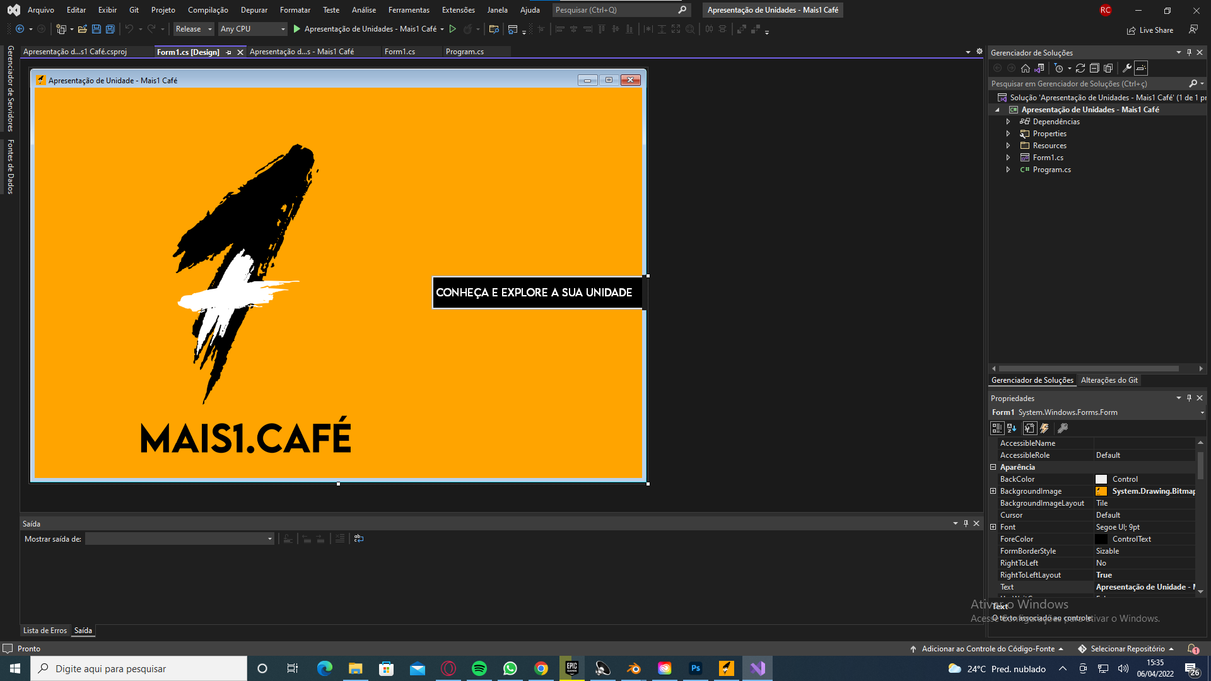Pin the Saída output panel
Image resolution: width=1211 pixels, height=681 pixels.
point(966,523)
